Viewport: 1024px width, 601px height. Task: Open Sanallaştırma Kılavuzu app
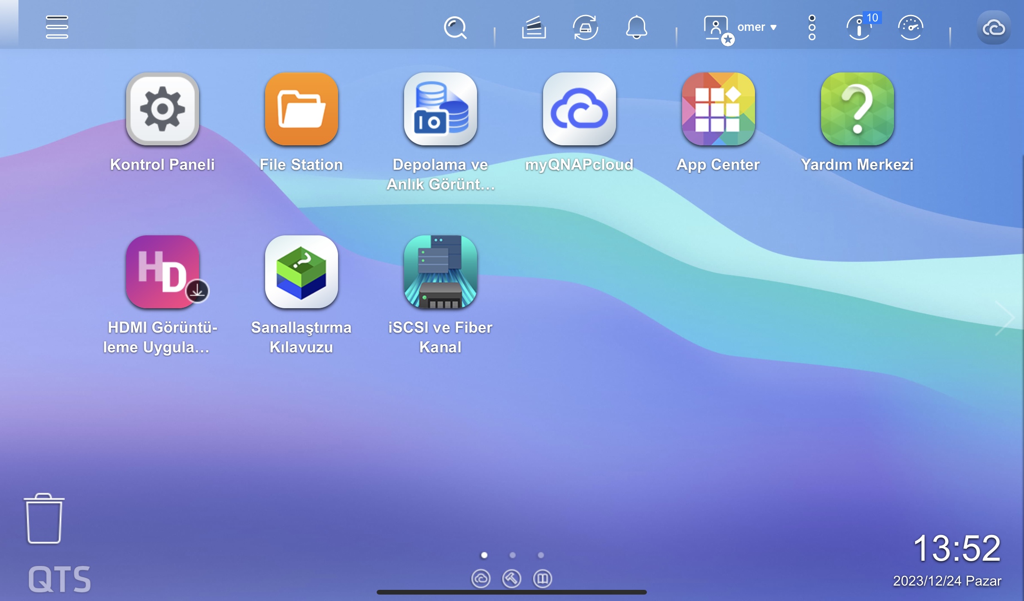click(x=302, y=272)
